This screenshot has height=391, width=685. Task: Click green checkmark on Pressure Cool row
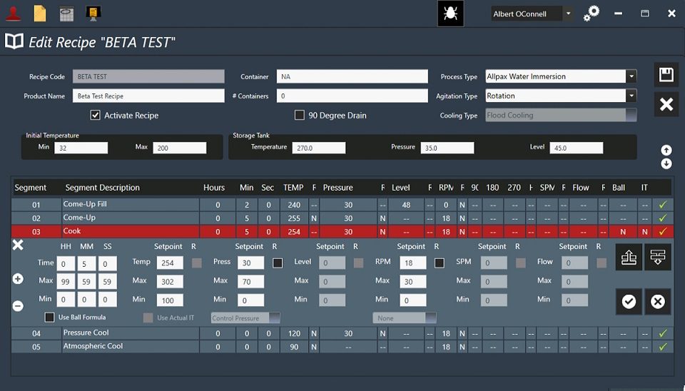[x=663, y=333]
